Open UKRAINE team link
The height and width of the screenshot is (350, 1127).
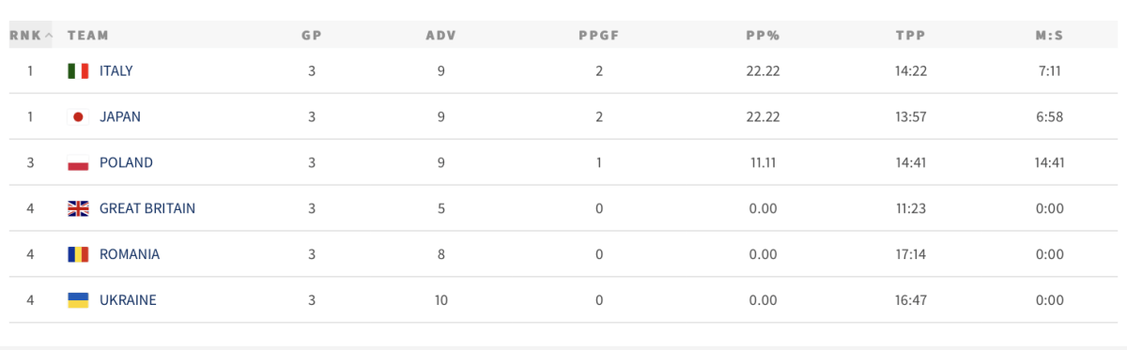(x=128, y=300)
